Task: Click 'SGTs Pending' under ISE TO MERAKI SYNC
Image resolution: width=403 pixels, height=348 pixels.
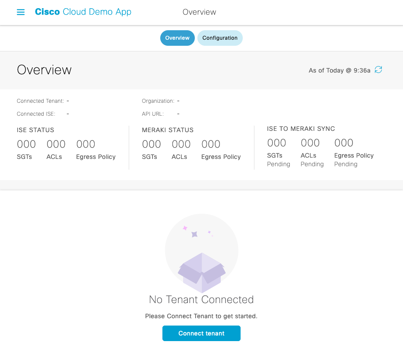Action: click(279, 160)
